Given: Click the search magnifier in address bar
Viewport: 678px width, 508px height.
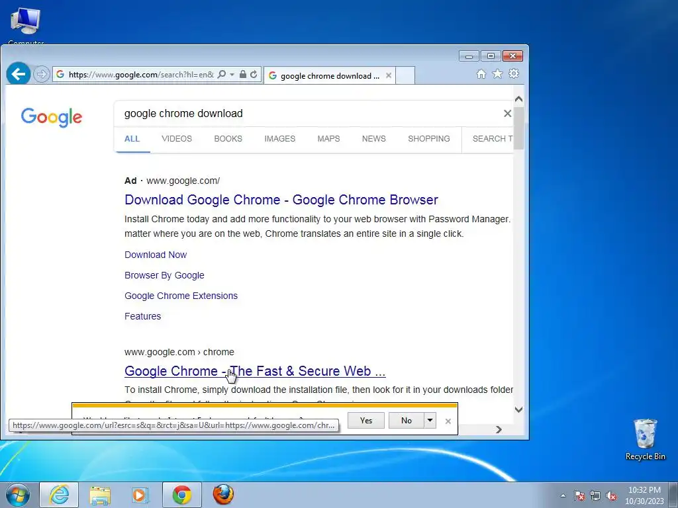Looking at the screenshot, I should 221,74.
